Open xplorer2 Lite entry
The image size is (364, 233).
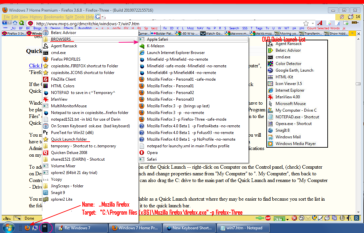pyautogui.click(x=91, y=199)
